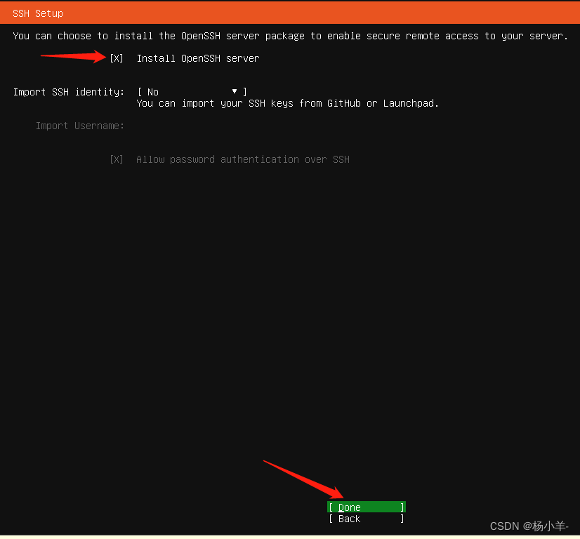This screenshot has height=539, width=580.
Task: Select the Done button
Action: [x=367, y=507]
